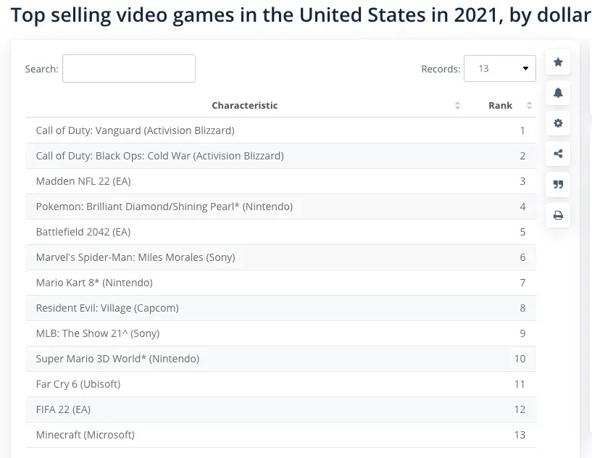Click the print icon
The image size is (592, 458).
(x=558, y=215)
